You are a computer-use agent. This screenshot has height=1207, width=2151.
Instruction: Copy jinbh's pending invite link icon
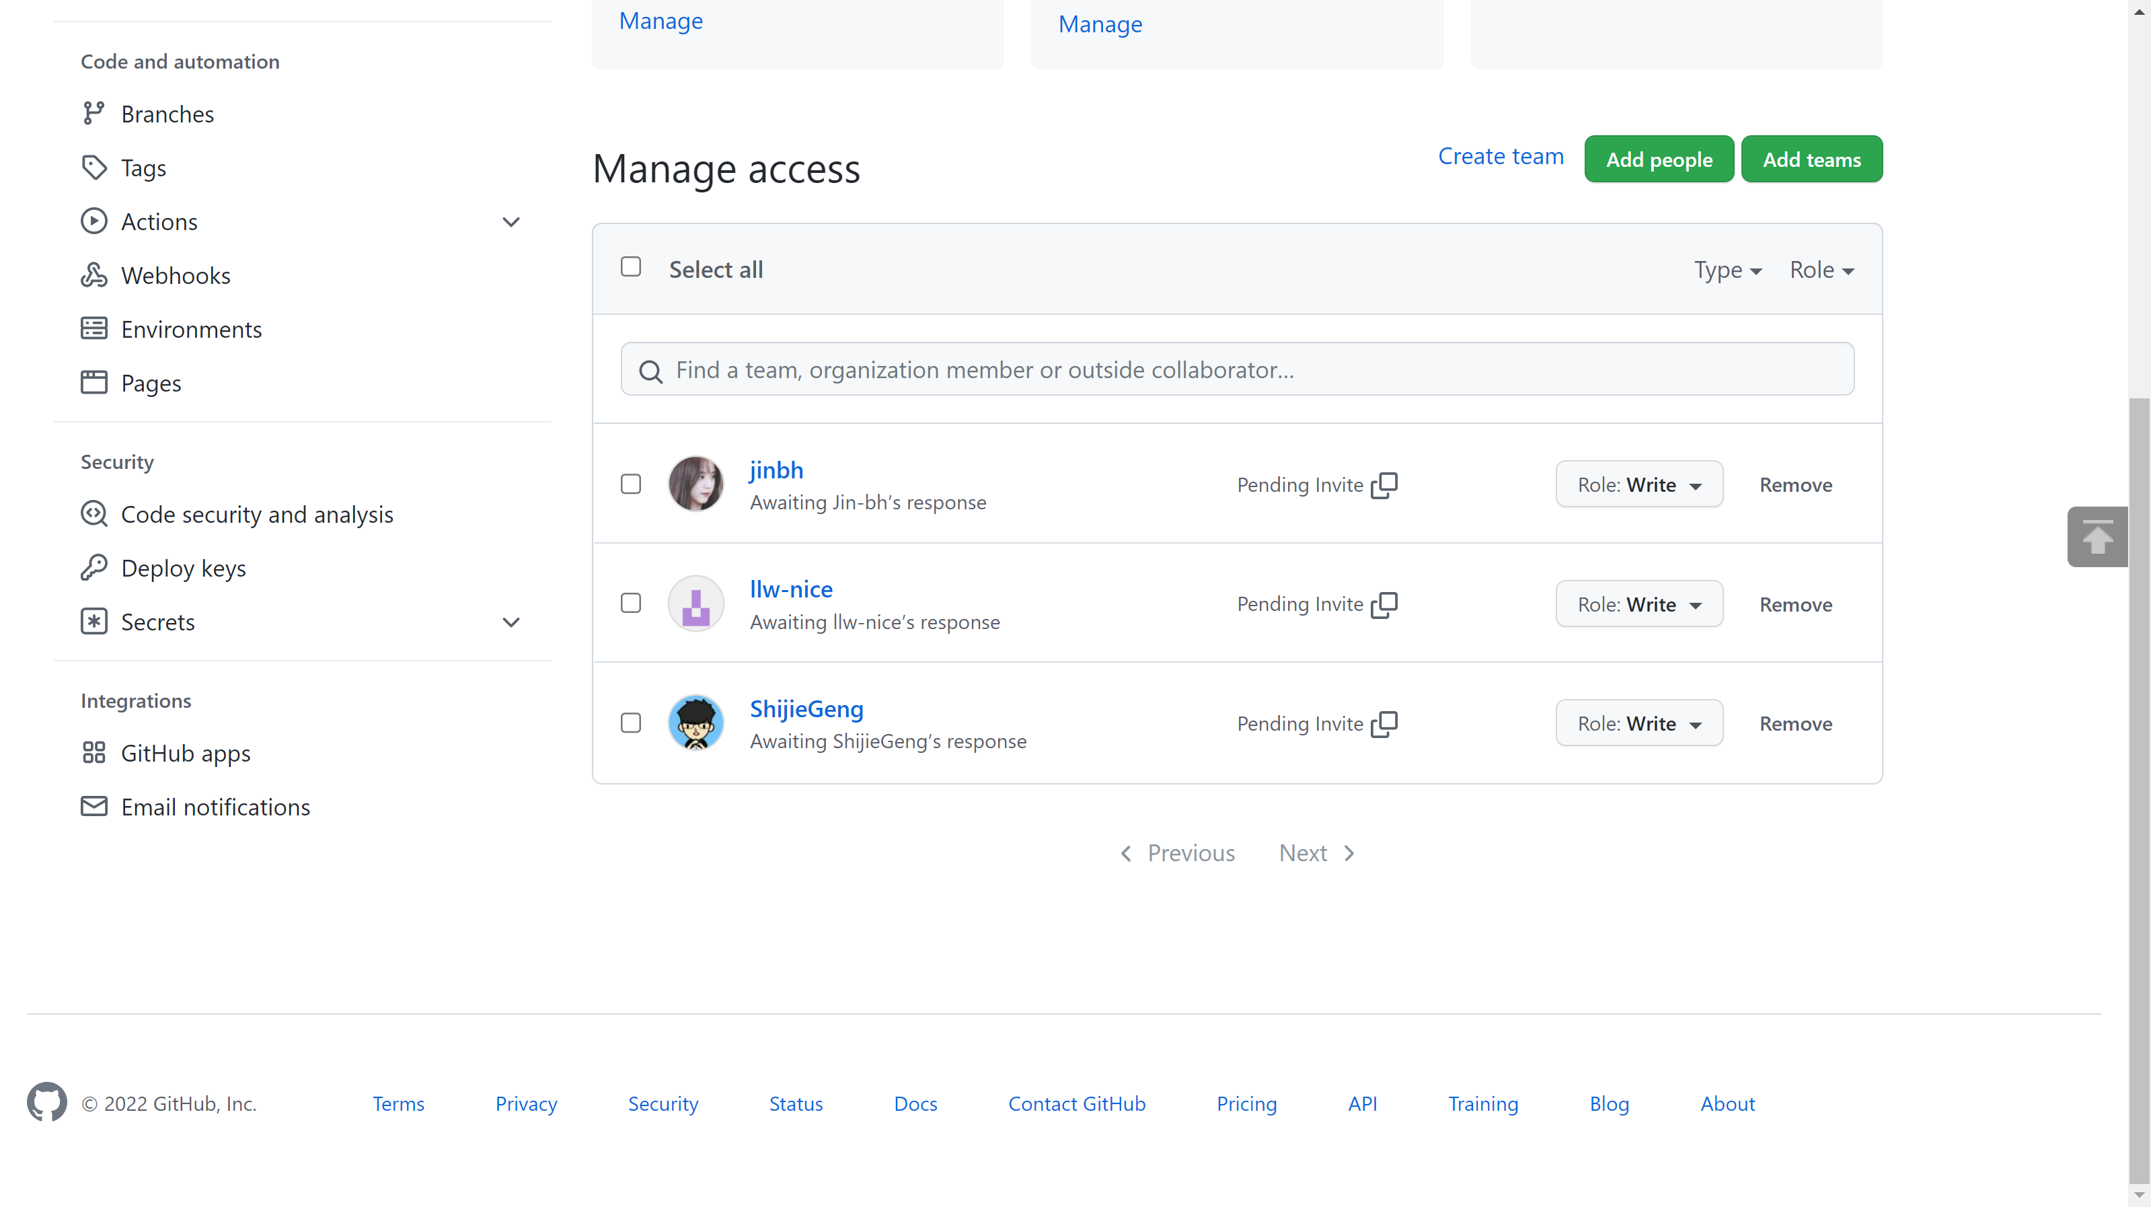point(1384,484)
